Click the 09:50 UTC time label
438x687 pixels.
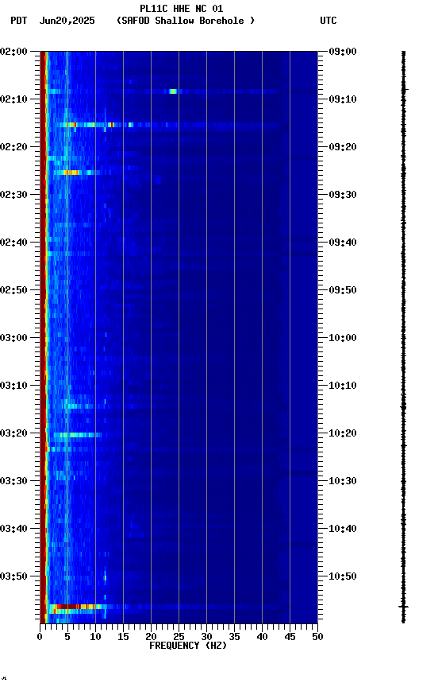(x=343, y=290)
